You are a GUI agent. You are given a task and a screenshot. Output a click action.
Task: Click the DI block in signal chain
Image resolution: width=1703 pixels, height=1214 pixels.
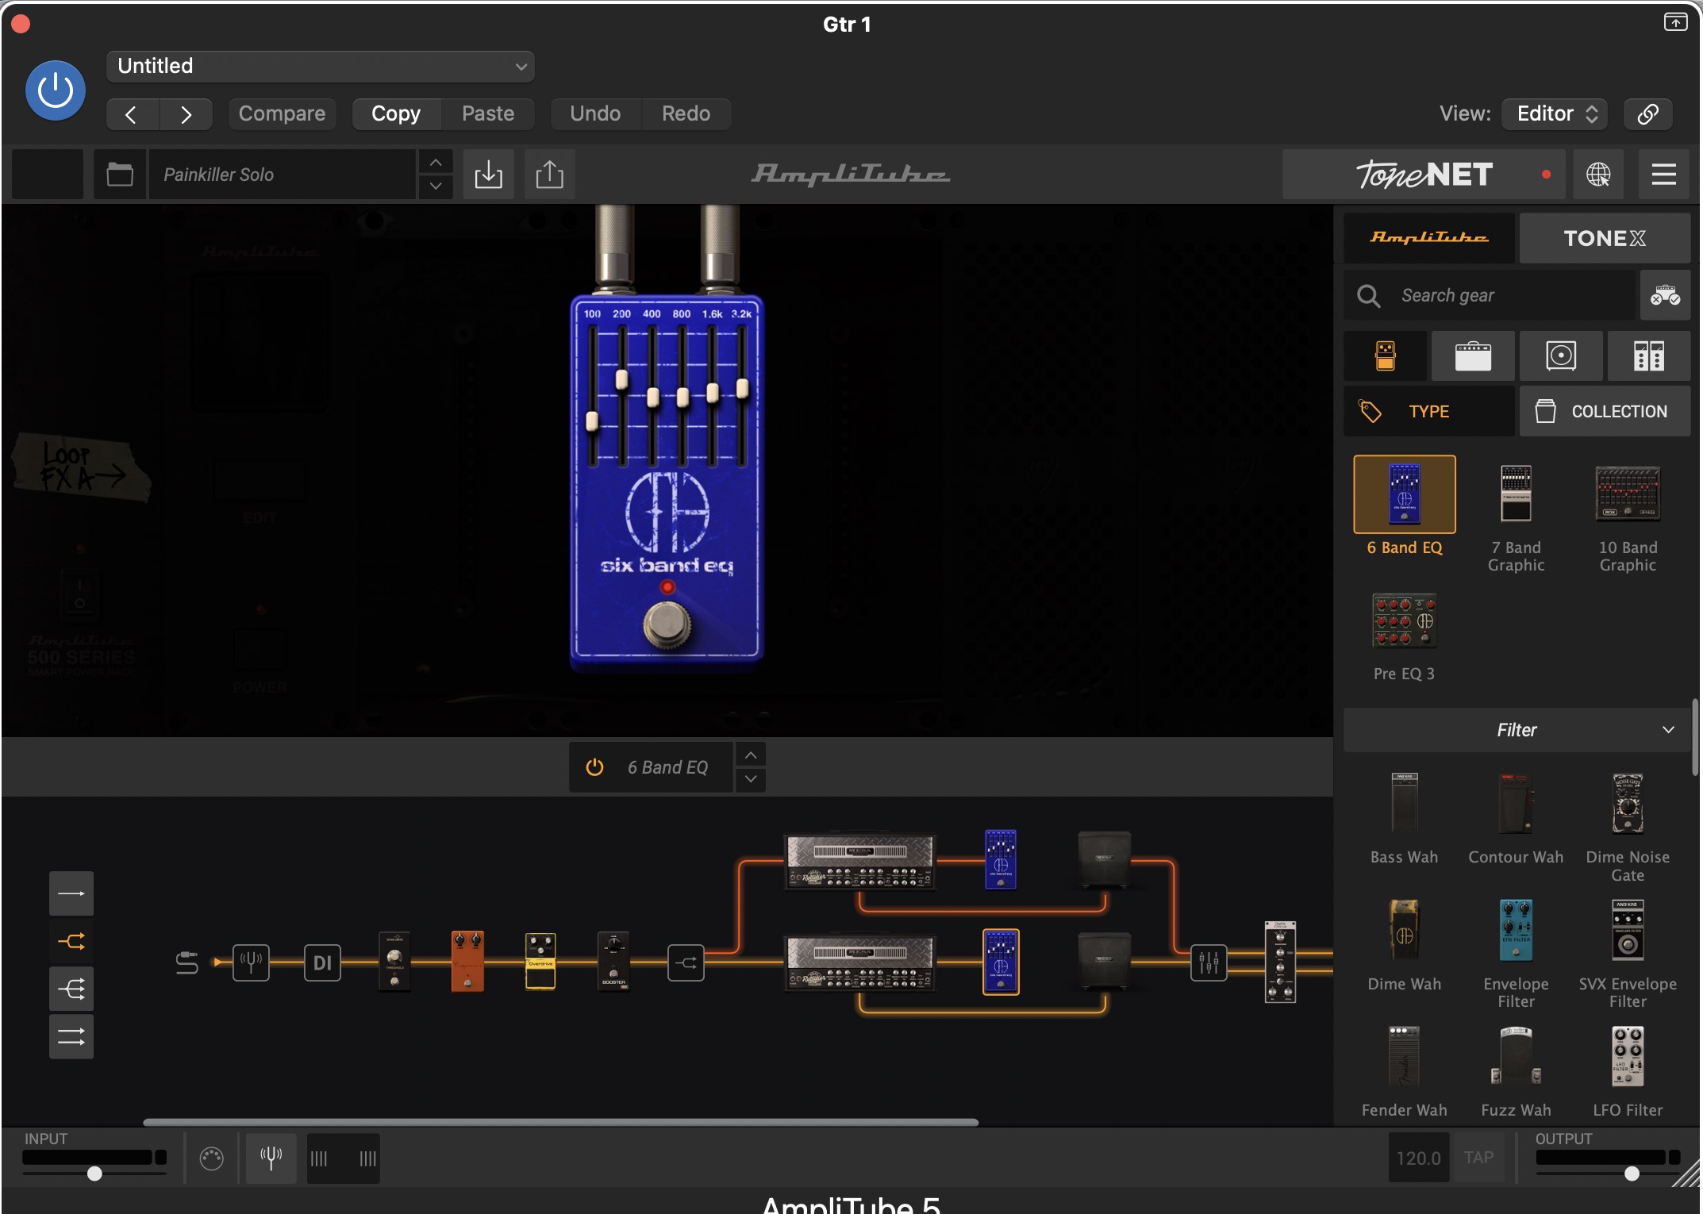tap(322, 962)
